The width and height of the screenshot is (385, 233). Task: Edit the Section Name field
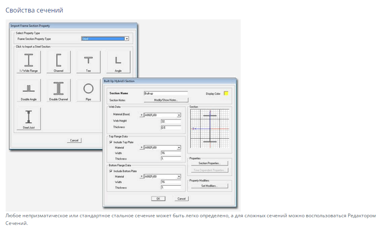point(166,93)
